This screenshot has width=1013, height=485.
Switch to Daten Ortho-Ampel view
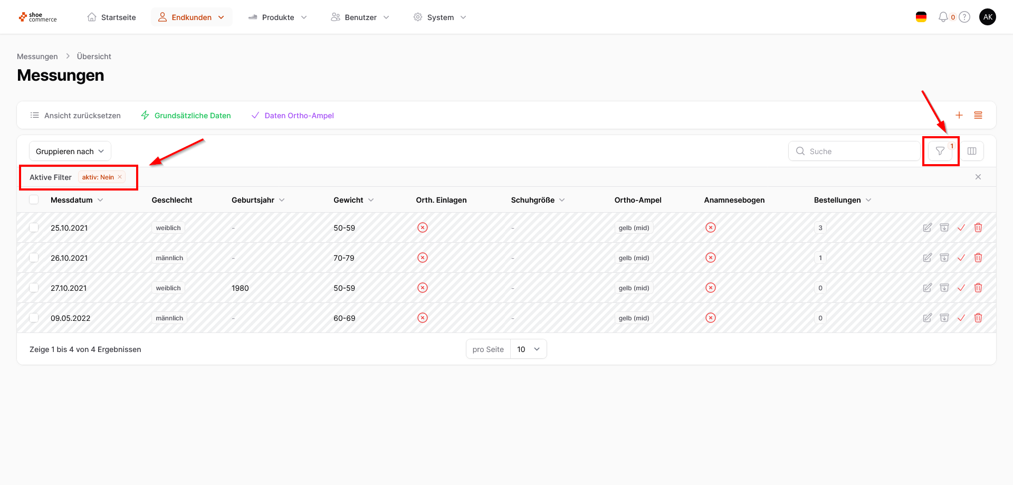coord(293,116)
